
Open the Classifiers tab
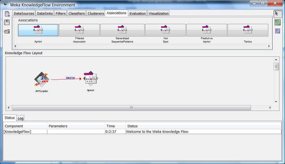pyautogui.click(x=77, y=13)
